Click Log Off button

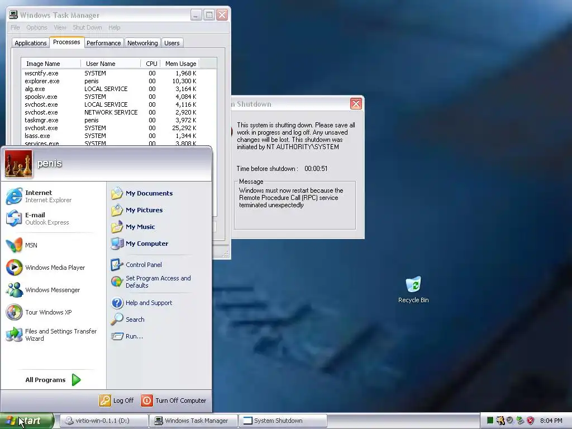pos(117,401)
